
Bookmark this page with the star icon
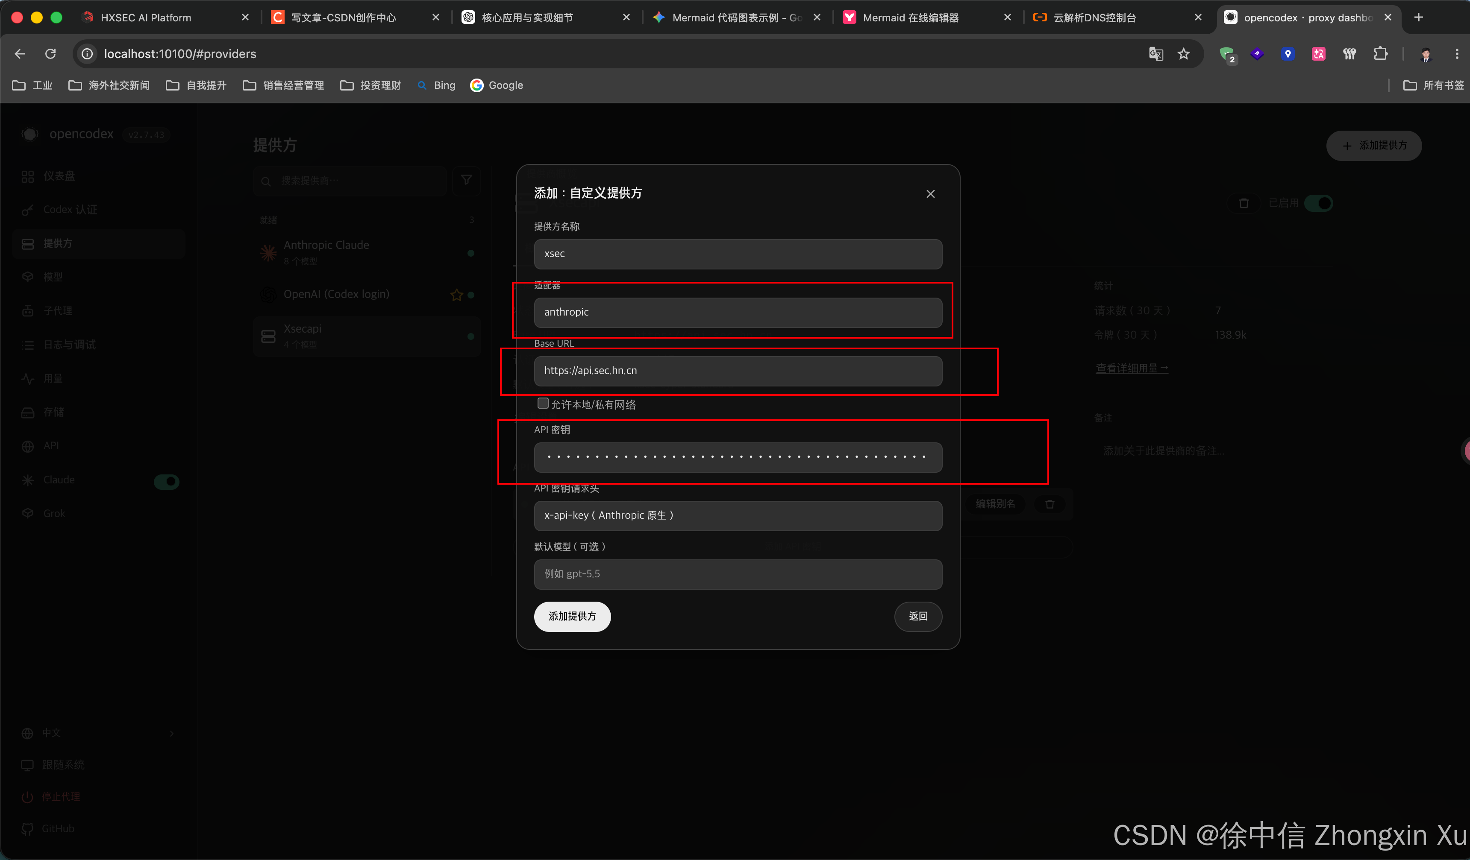click(1184, 54)
